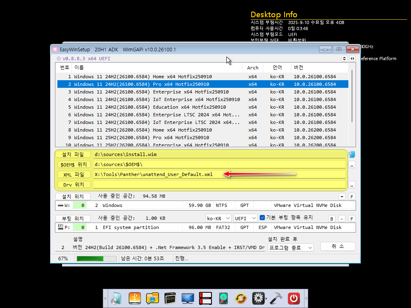Click the red power button icon

pyautogui.click(x=293, y=298)
